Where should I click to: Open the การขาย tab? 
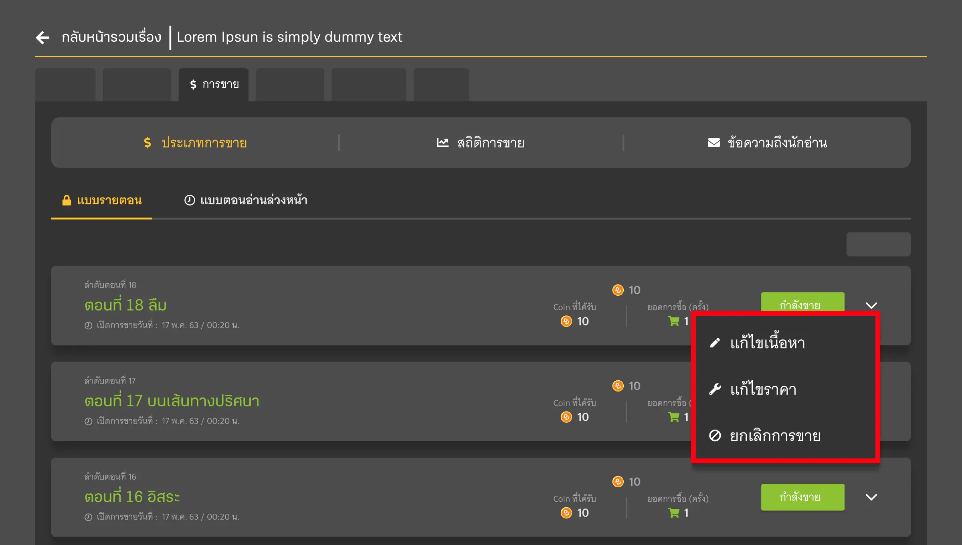click(214, 84)
